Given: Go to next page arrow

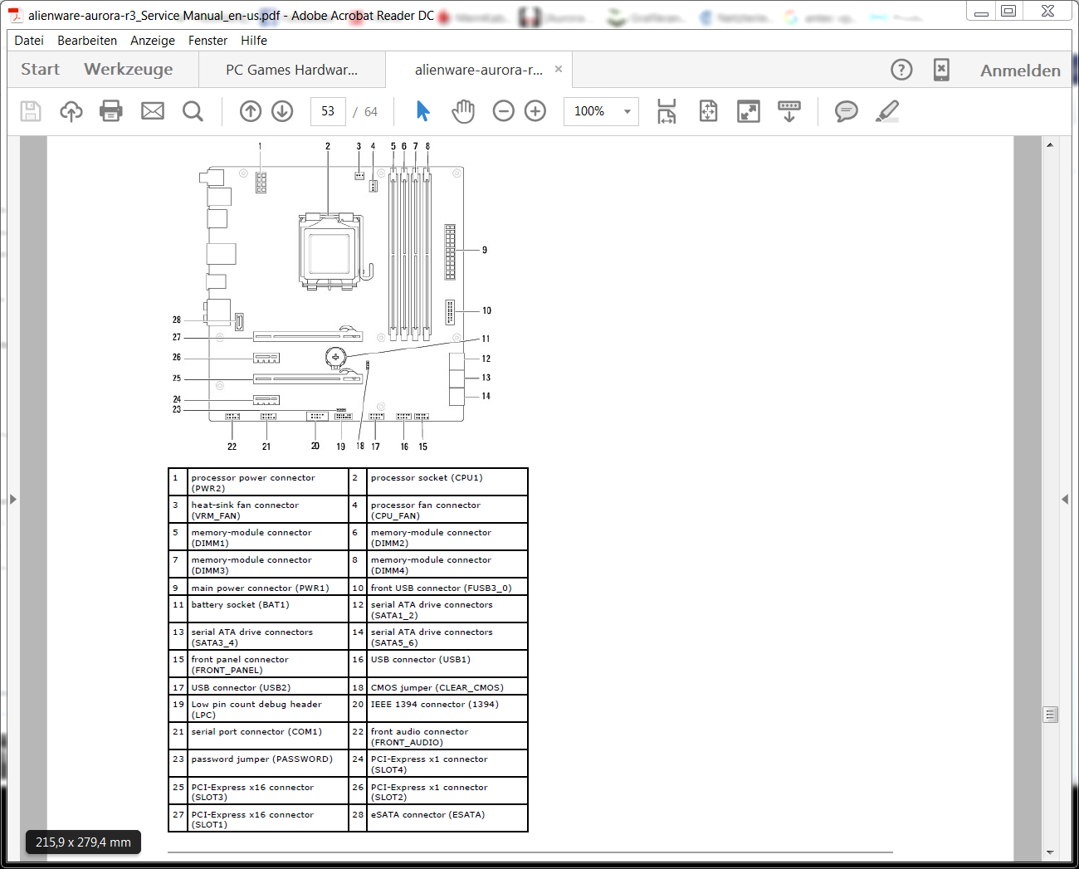Looking at the screenshot, I should pos(282,111).
